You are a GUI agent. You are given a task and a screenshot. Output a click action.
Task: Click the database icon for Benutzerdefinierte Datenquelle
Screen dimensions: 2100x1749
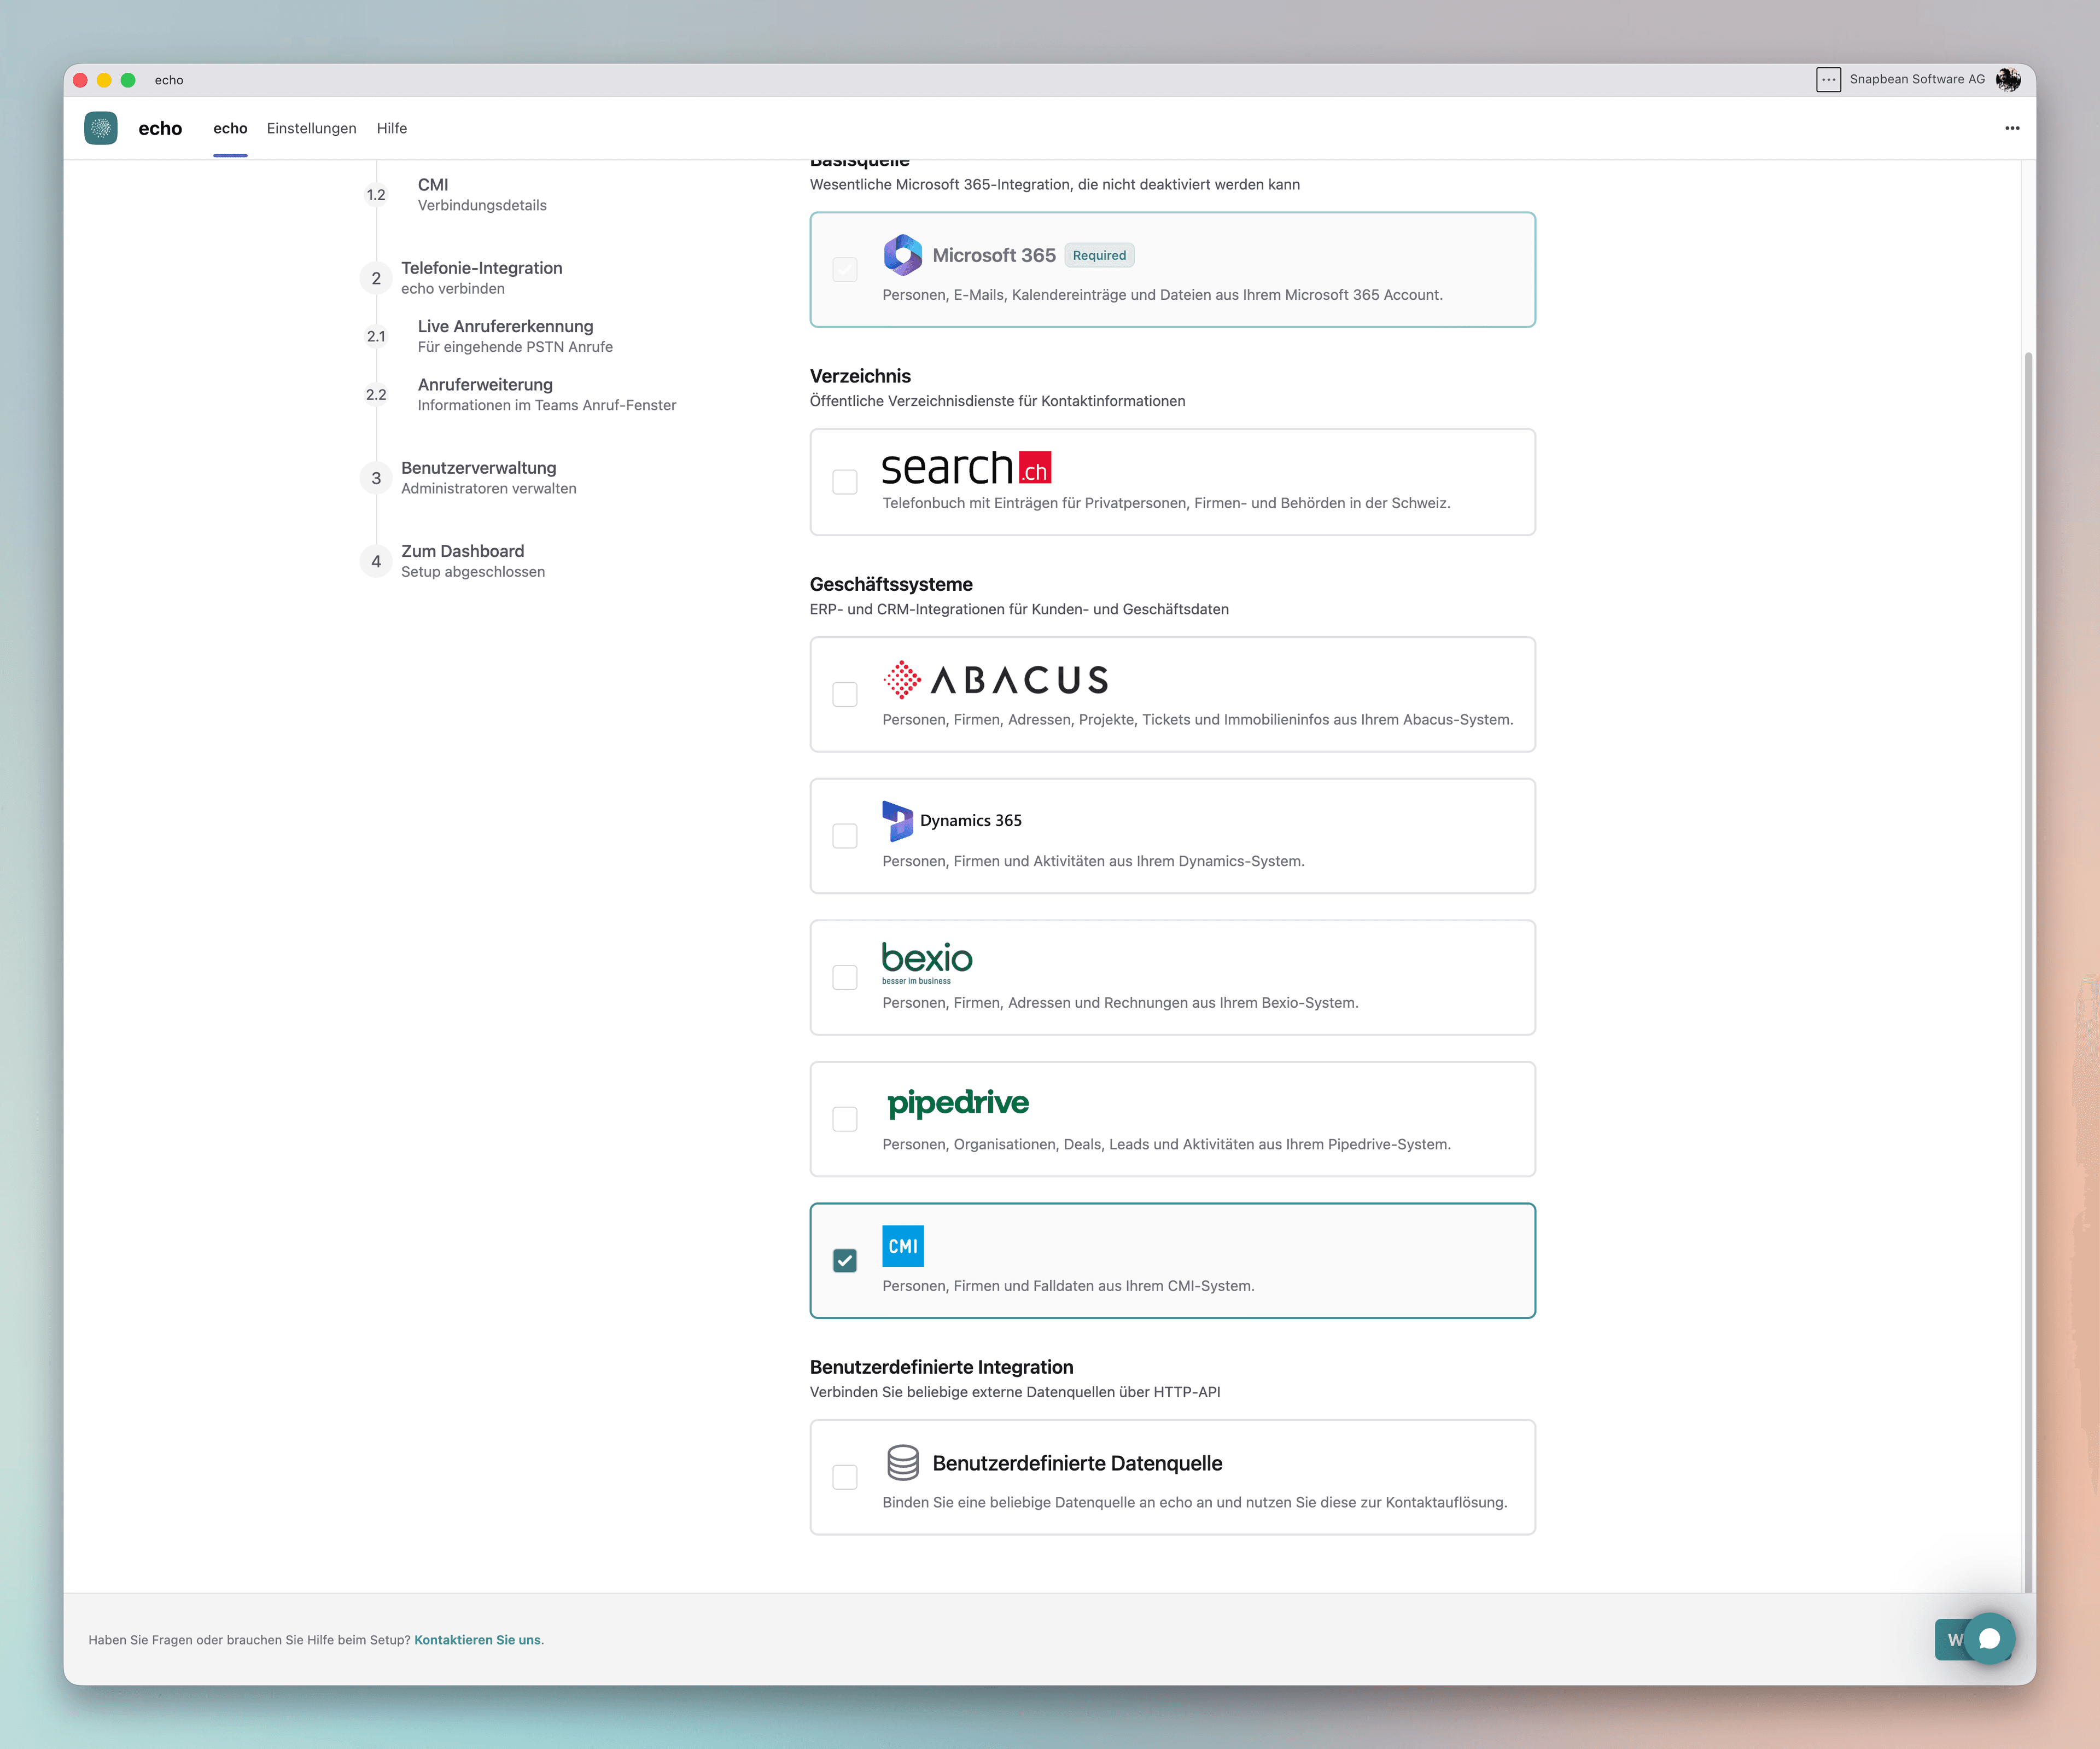903,1462
